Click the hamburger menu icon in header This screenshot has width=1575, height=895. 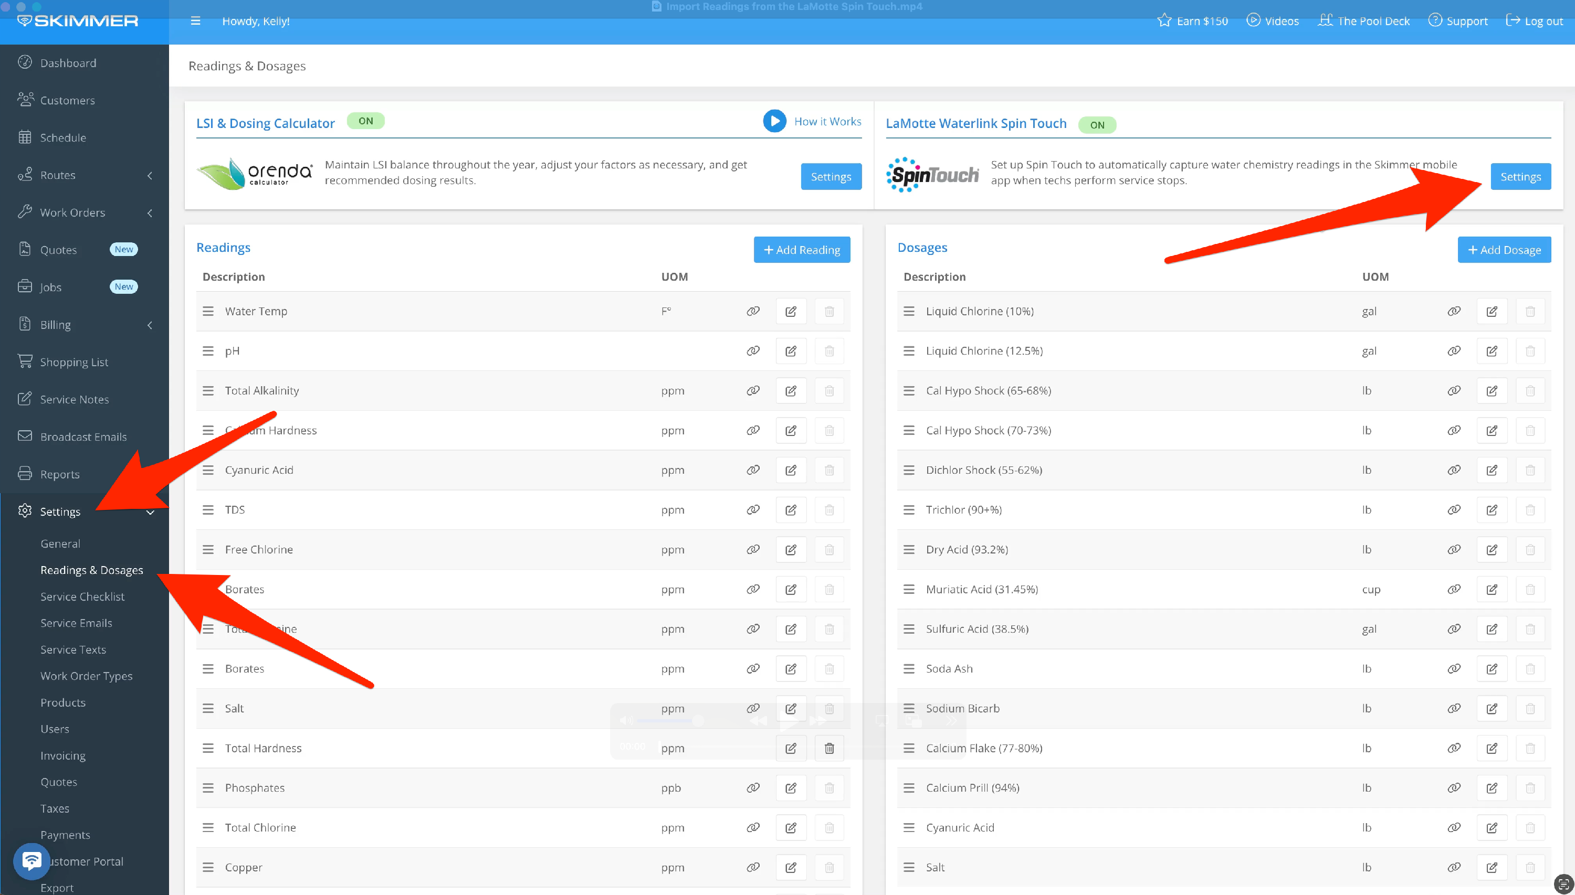196,21
